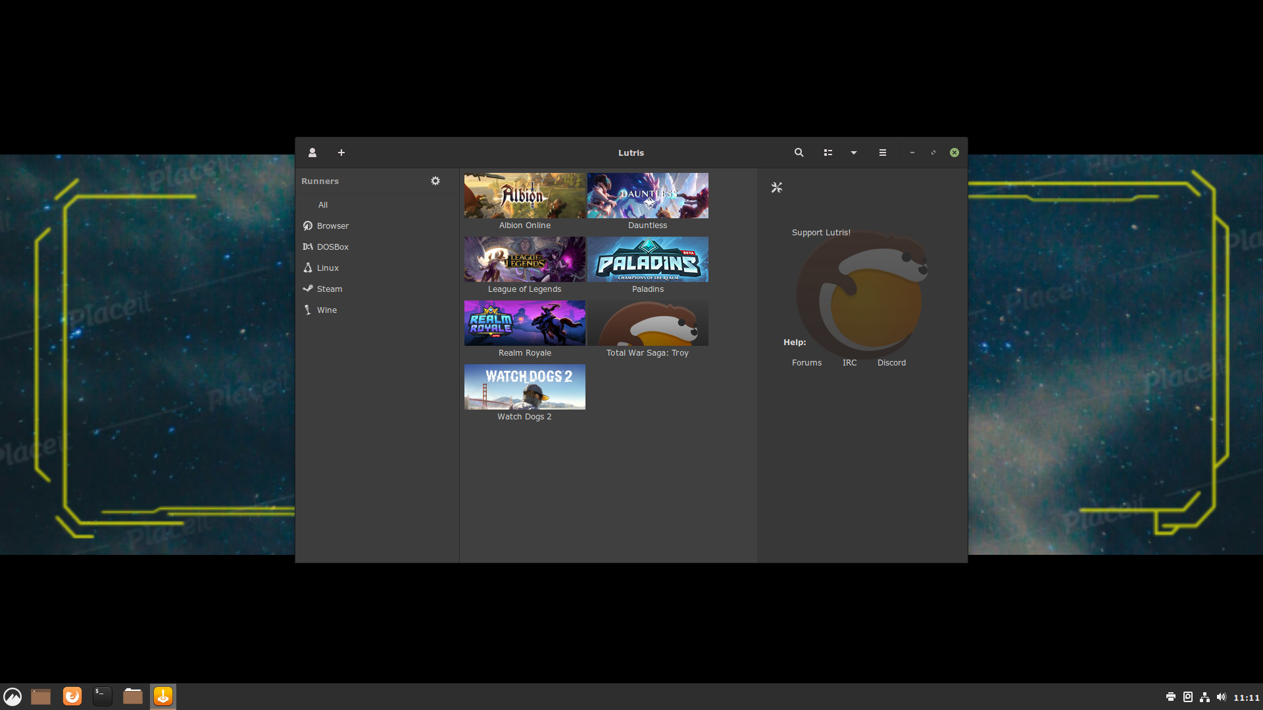Select the Wine runner
The height and width of the screenshot is (710, 1263).
click(x=326, y=310)
